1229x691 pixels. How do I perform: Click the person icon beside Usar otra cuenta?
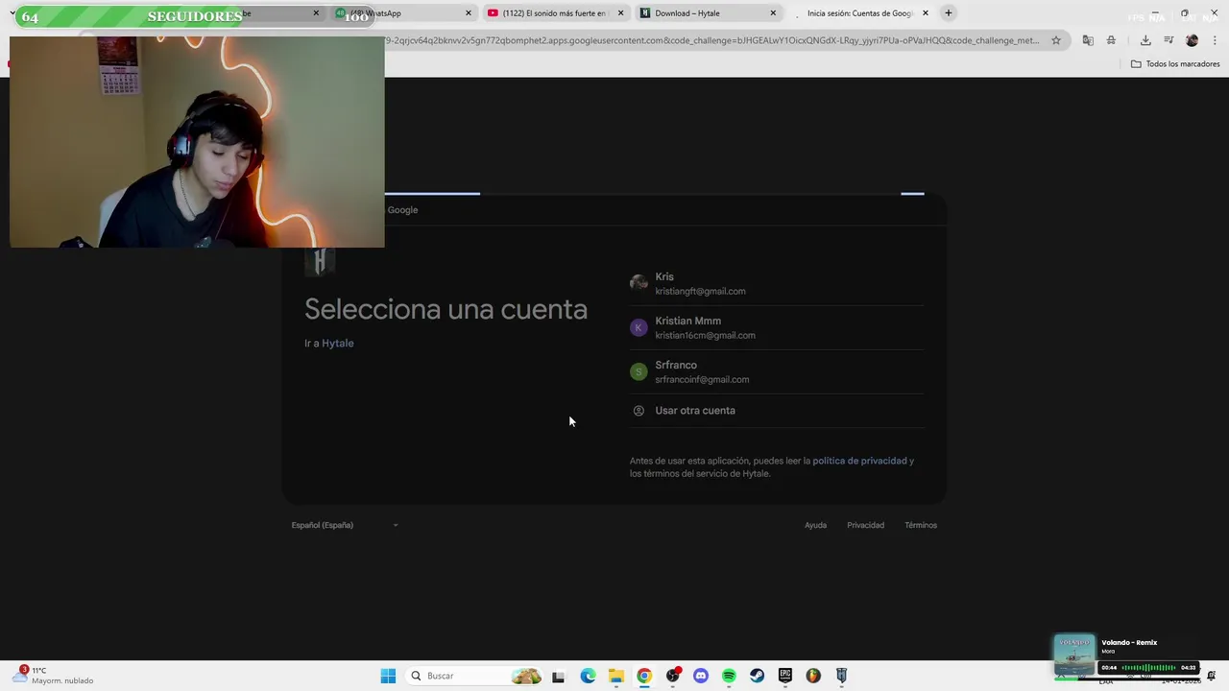639,411
